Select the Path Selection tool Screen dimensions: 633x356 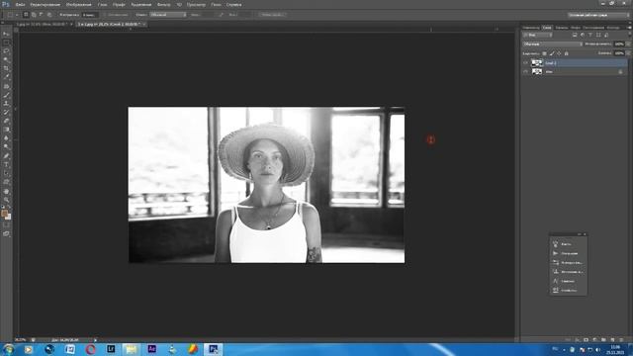pos(6,174)
